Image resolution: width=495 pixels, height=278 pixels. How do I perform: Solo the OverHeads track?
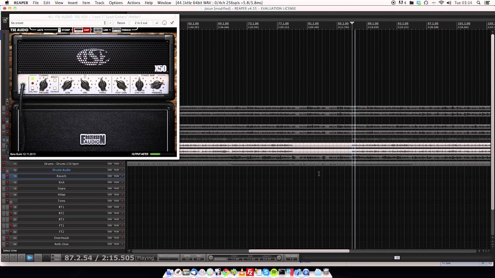pyautogui.click(x=110, y=238)
